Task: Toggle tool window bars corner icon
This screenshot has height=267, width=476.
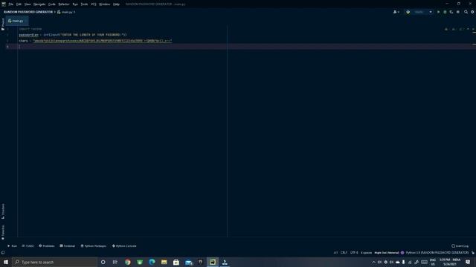Action: 3,252
